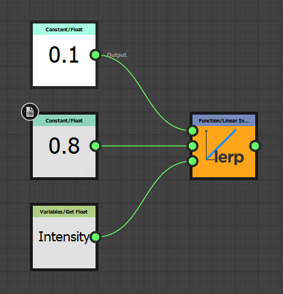Click the lerp node output port
The width and height of the screenshot is (283, 294).
point(255,146)
